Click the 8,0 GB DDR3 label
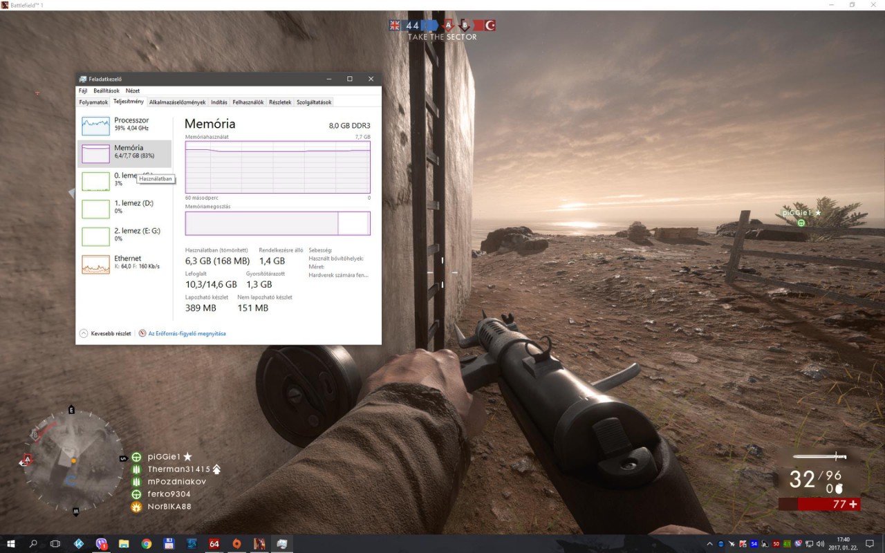 coord(349,126)
